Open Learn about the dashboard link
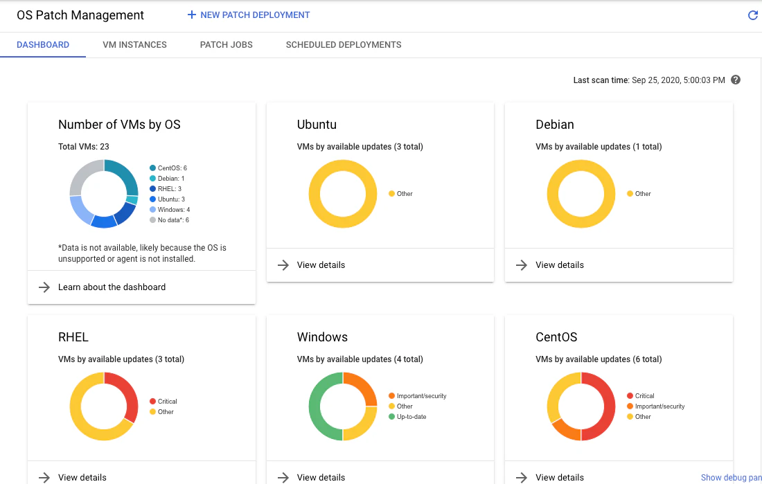Screen dimensions: 762x484 pos(112,287)
